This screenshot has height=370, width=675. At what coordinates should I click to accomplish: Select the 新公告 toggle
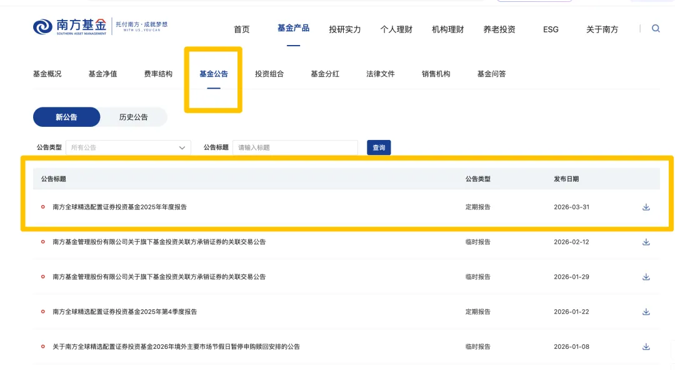pos(66,117)
